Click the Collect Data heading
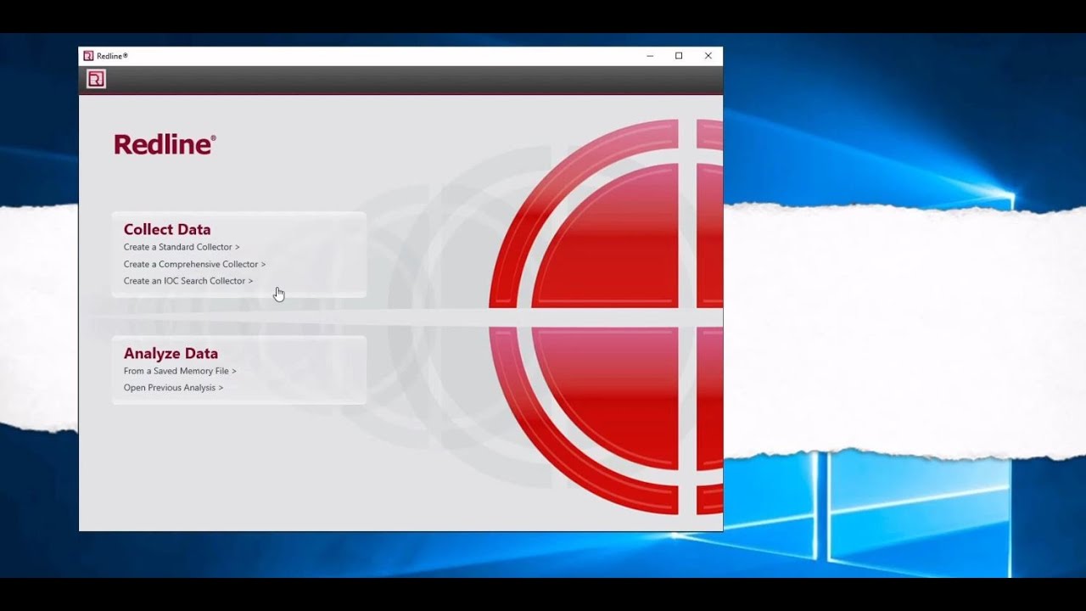Image resolution: width=1086 pixels, height=611 pixels. [x=167, y=229]
